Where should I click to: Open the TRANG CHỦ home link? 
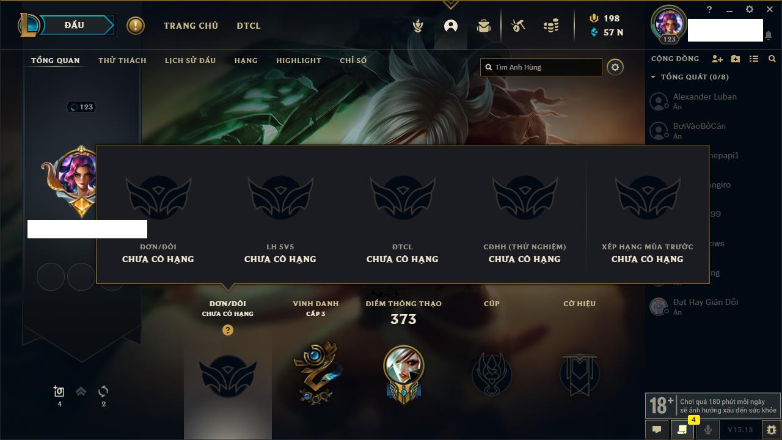191,26
